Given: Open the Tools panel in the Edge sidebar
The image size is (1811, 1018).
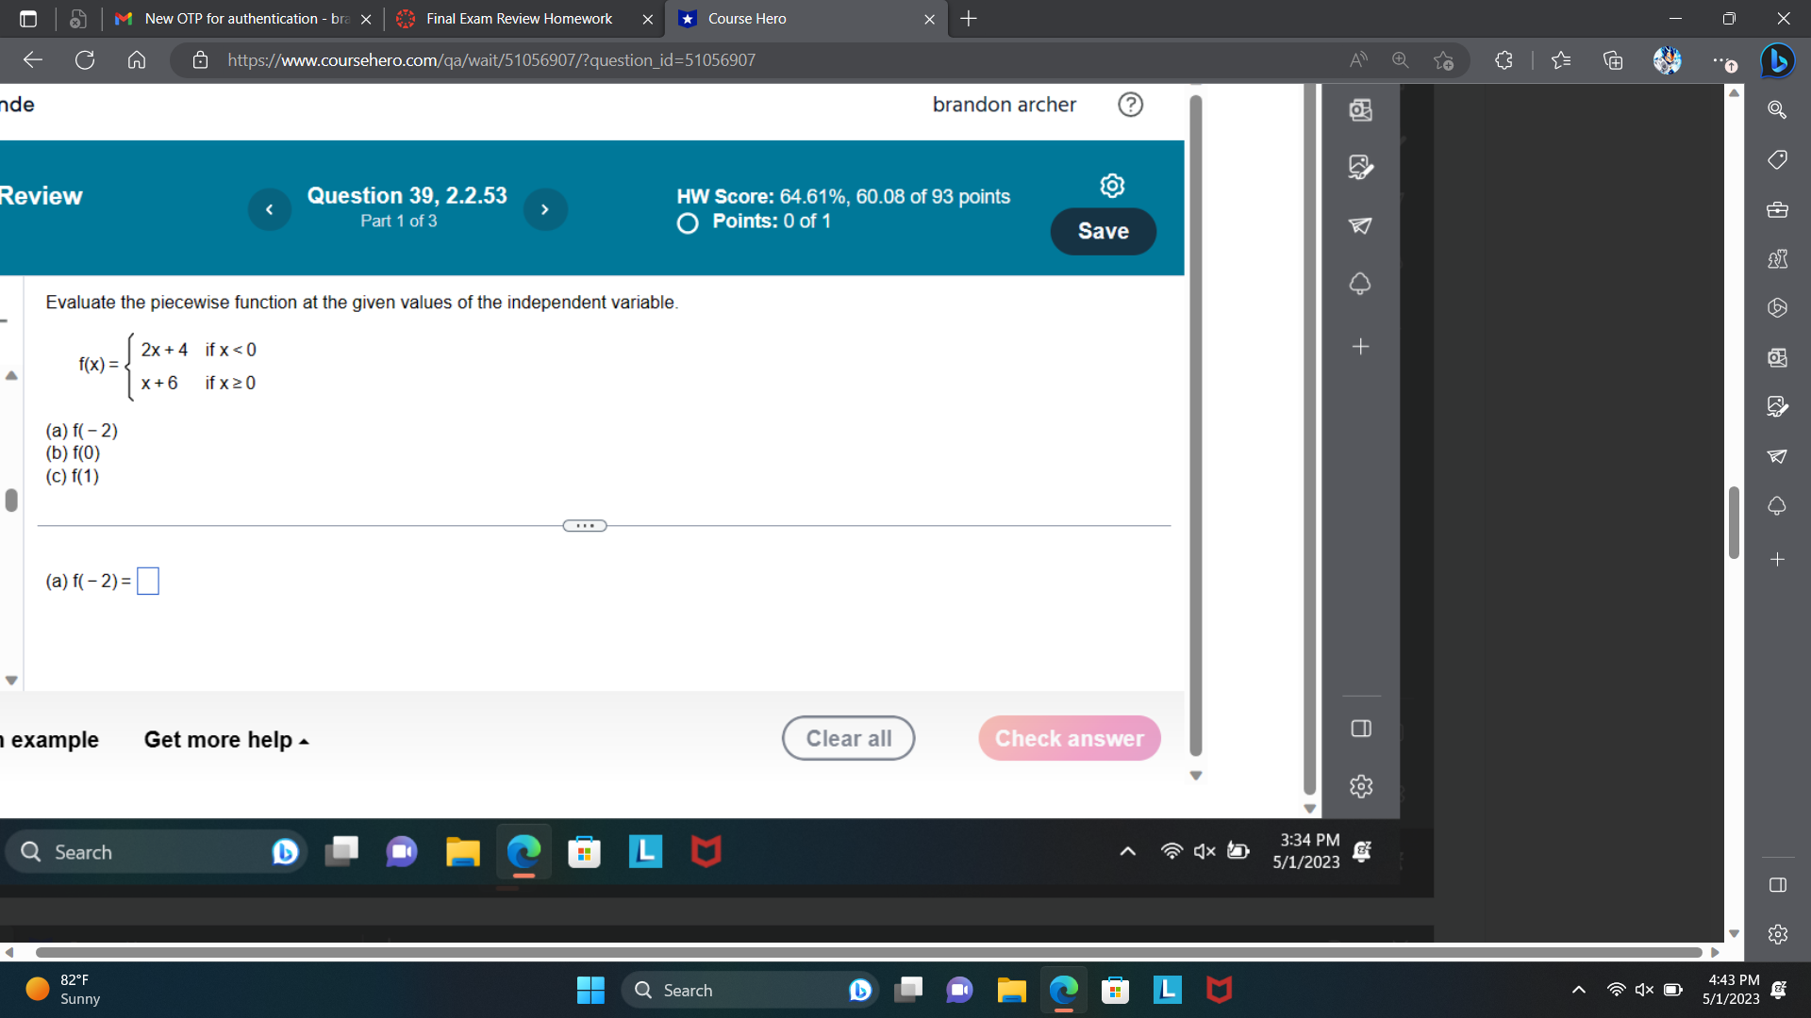Looking at the screenshot, I should tap(1777, 210).
